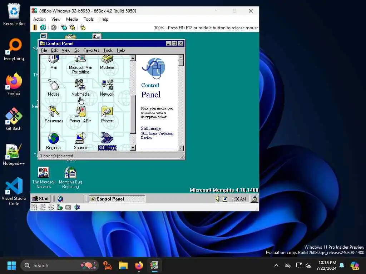Click icon list scroll down arrow

click(x=133, y=147)
